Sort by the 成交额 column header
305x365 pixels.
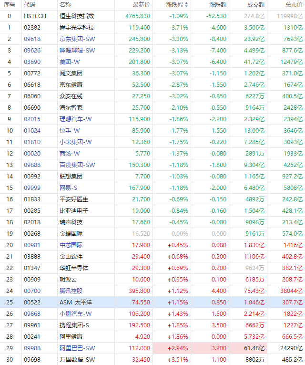[x=256, y=5]
